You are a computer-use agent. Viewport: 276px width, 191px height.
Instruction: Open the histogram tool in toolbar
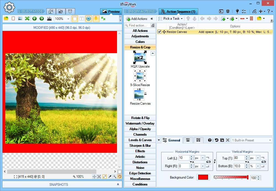point(50,19)
